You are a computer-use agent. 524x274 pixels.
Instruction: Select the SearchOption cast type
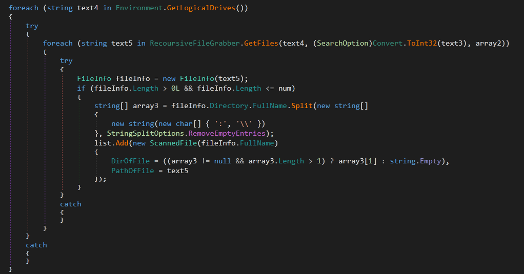coord(342,44)
